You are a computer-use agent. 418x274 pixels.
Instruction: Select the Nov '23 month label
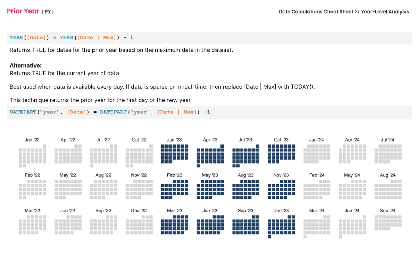click(281, 175)
